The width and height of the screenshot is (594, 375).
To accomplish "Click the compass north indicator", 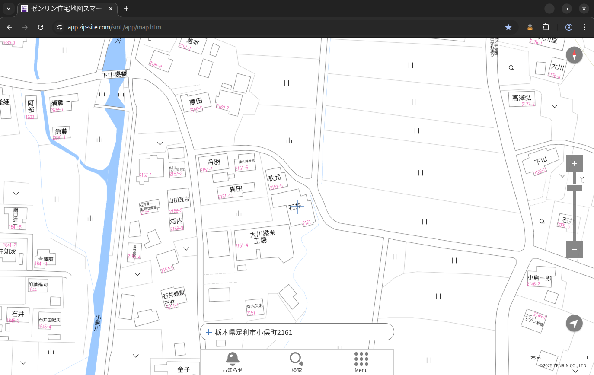I will click(x=574, y=55).
